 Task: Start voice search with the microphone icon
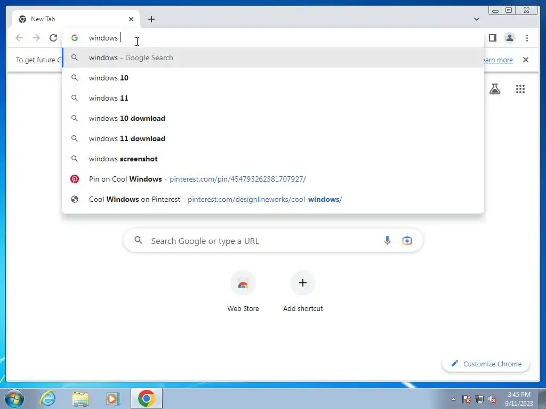(x=387, y=240)
